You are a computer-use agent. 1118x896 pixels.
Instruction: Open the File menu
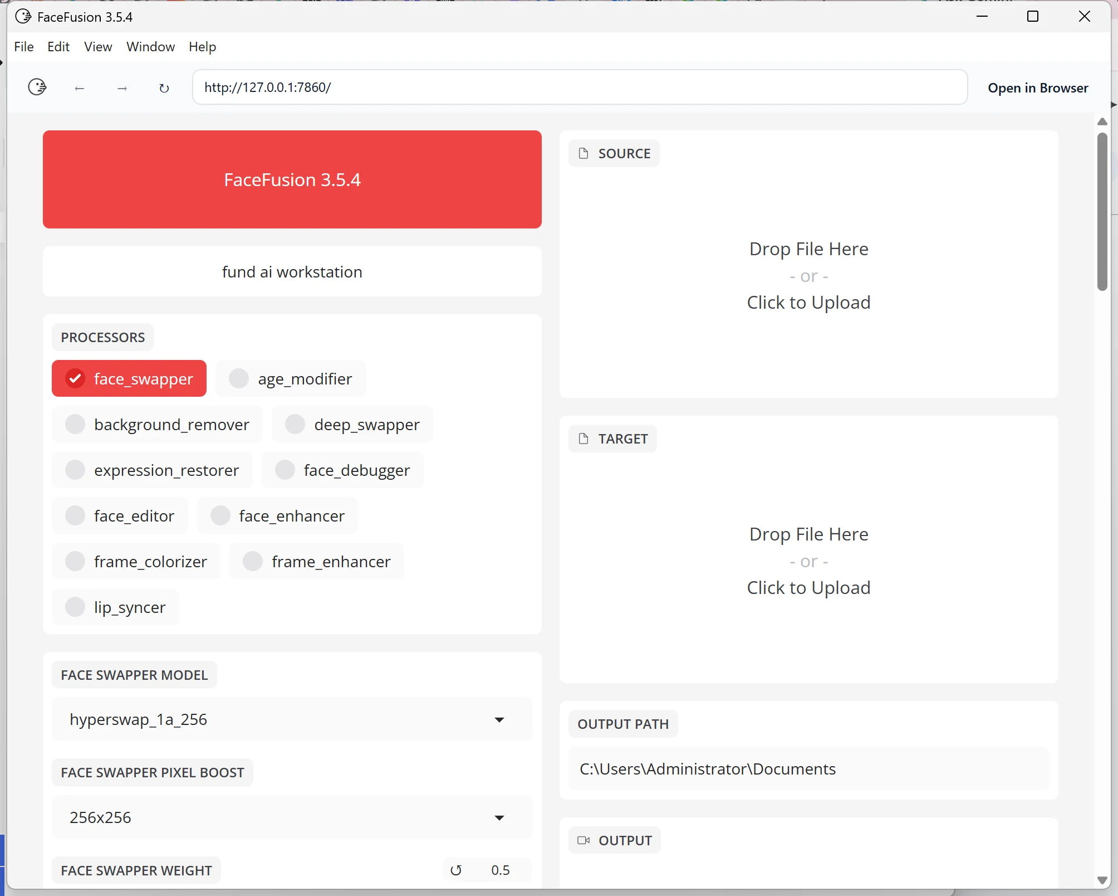point(24,47)
